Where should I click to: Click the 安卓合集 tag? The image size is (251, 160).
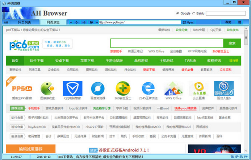click(x=17, y=136)
